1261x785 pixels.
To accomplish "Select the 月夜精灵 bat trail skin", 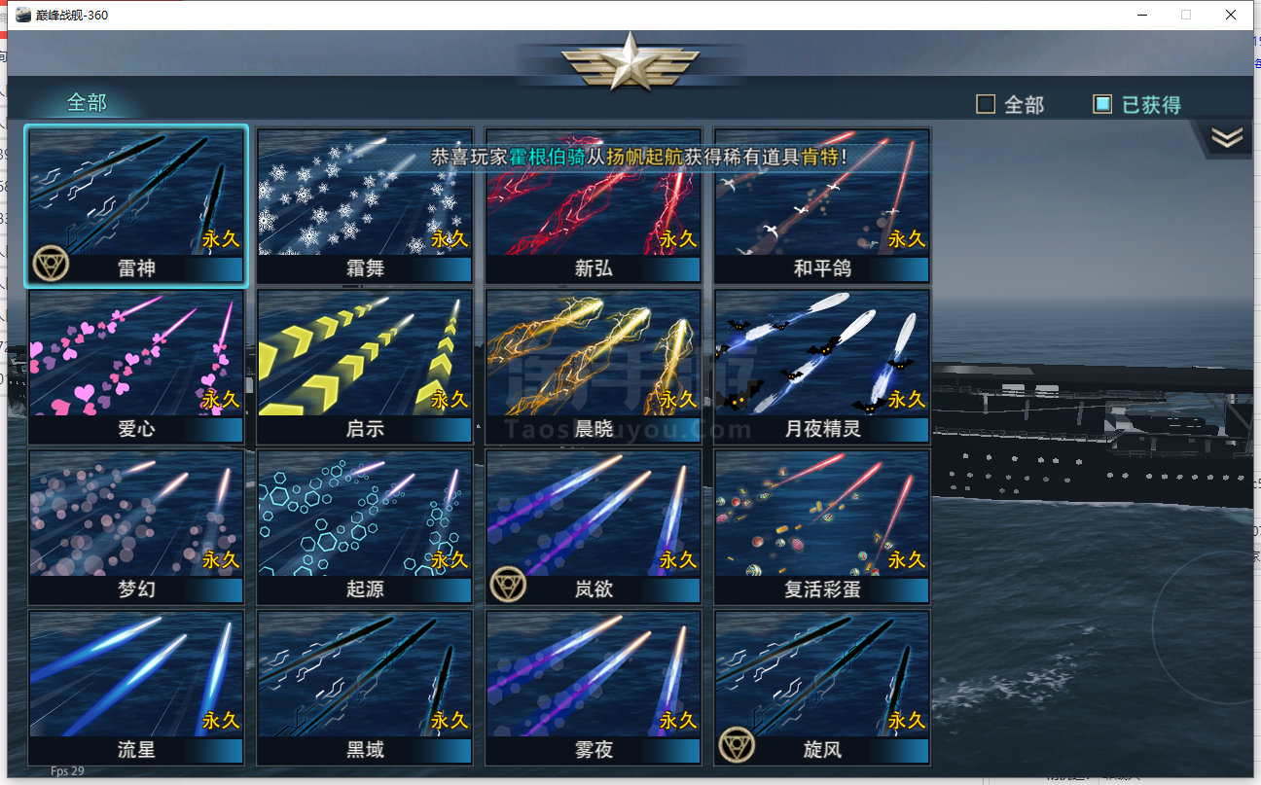I will [822, 366].
